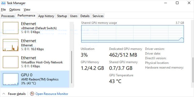Select the Performance tab
The height and width of the screenshot is (97, 194).
[26, 16]
